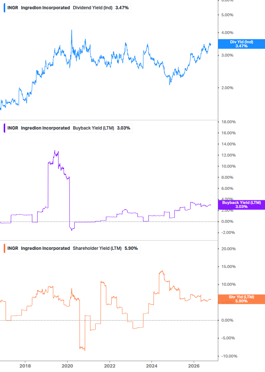Click the 2022 label on the time axis
265x372 pixels.
110,366
